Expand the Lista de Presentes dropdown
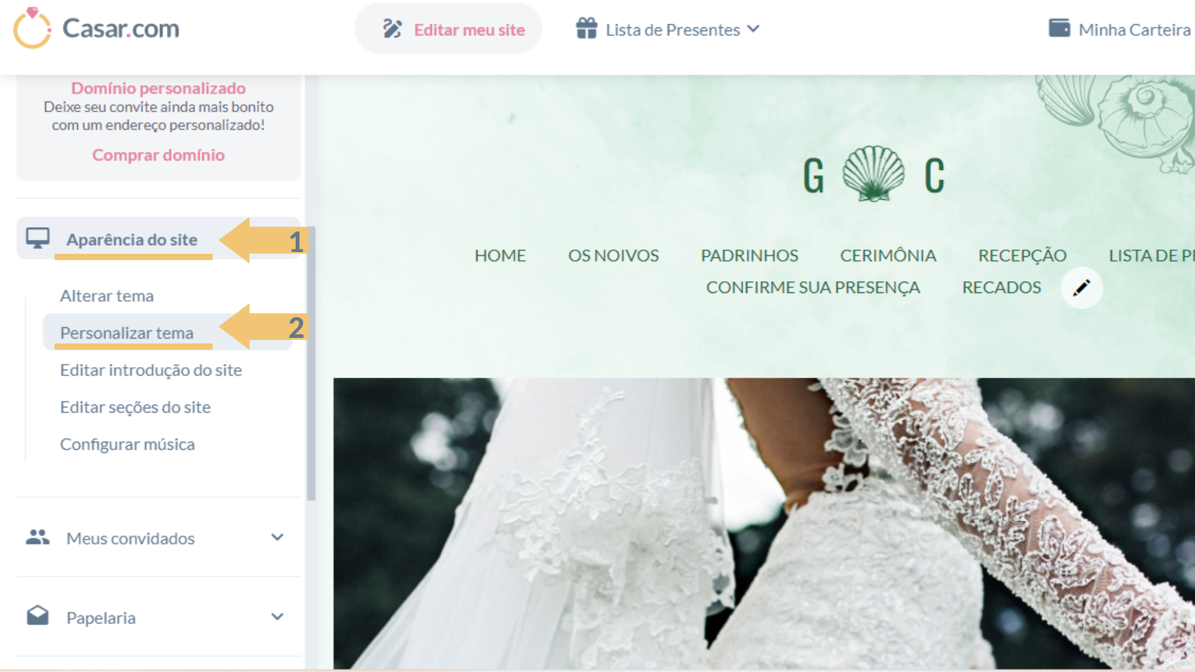This screenshot has width=1195, height=672. coord(753,29)
